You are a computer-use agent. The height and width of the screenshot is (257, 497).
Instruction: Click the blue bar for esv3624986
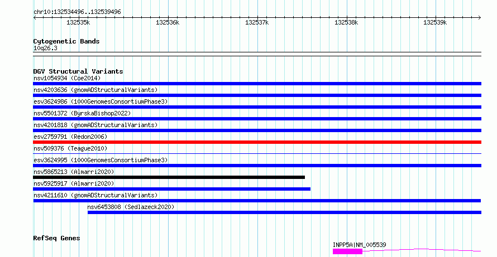pos(257,107)
